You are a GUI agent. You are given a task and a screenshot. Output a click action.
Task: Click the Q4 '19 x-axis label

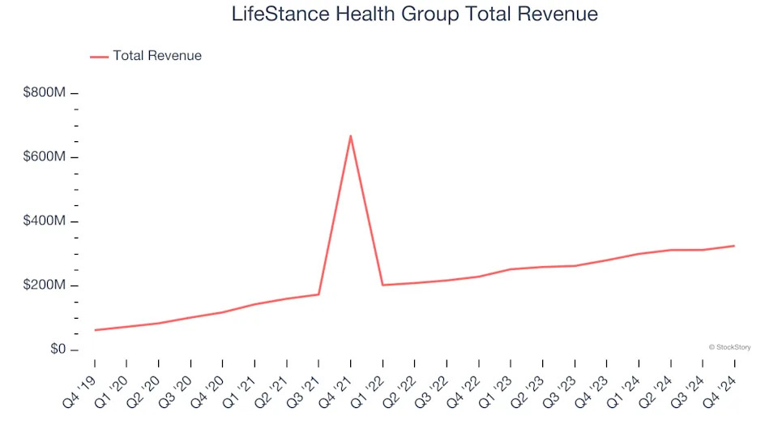coord(79,392)
